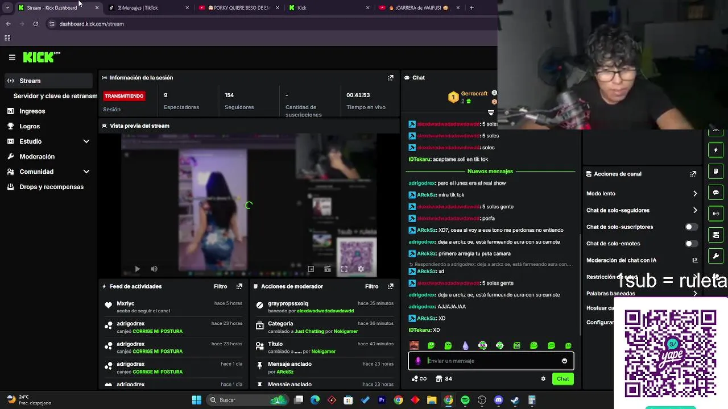Click username Mxrlyc in activity feed
The image size is (728, 409).
click(x=126, y=304)
